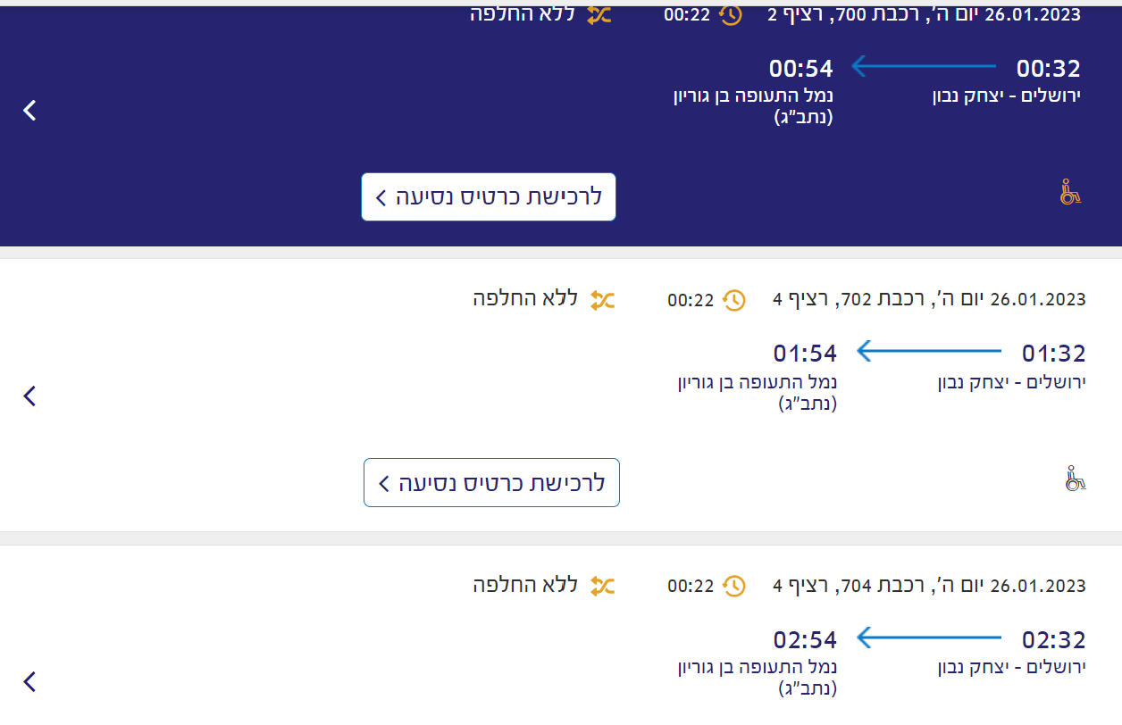Select the 02:54 arrival time
Image resolution: width=1122 pixels, height=725 pixels.
point(805,639)
